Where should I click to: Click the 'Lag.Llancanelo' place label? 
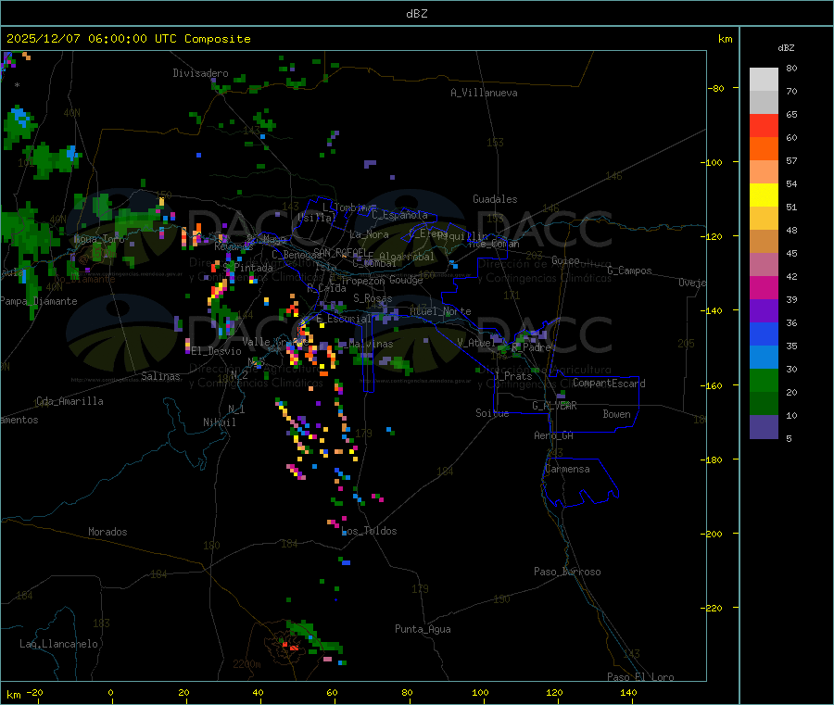point(59,644)
